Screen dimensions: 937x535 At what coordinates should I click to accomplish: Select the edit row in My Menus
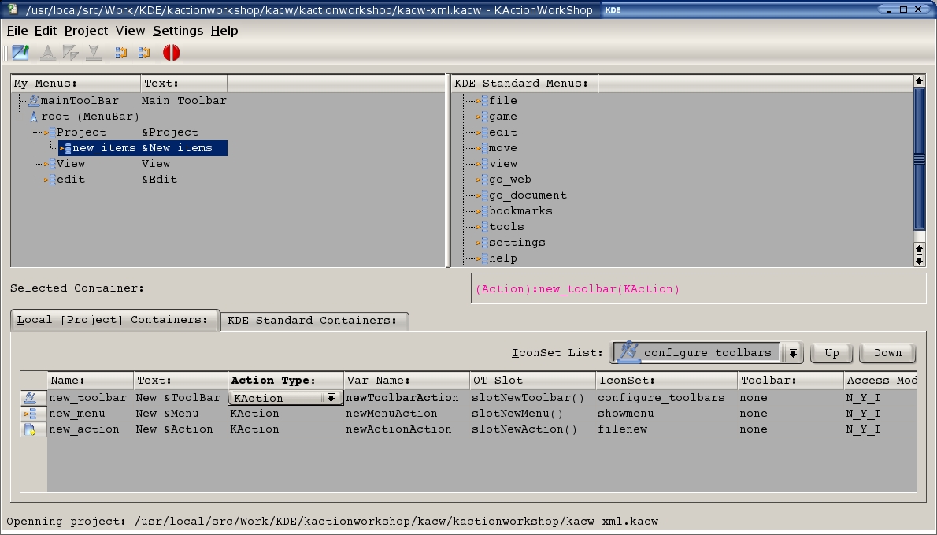(71, 180)
